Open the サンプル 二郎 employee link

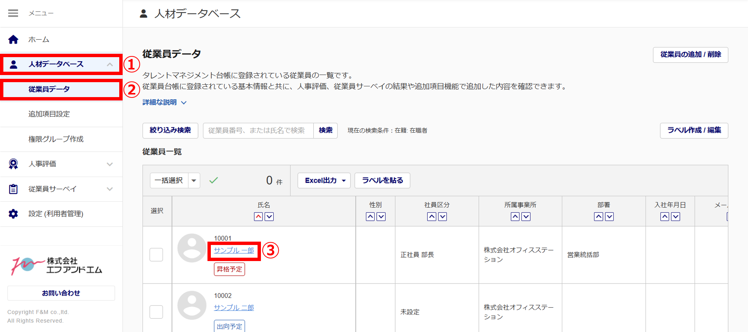(x=234, y=308)
